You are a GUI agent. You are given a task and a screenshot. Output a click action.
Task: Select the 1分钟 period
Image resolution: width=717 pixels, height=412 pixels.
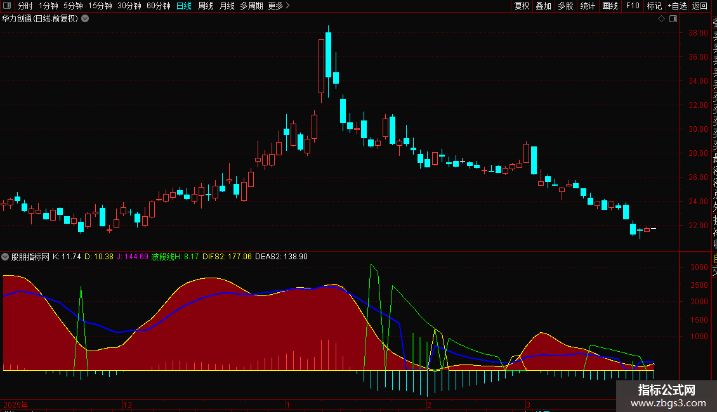coord(48,6)
